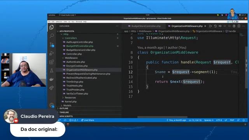This screenshot has width=249, height=140.
Task: Open BudgetStoreController.php file in explorer tree
Action: 81,50
